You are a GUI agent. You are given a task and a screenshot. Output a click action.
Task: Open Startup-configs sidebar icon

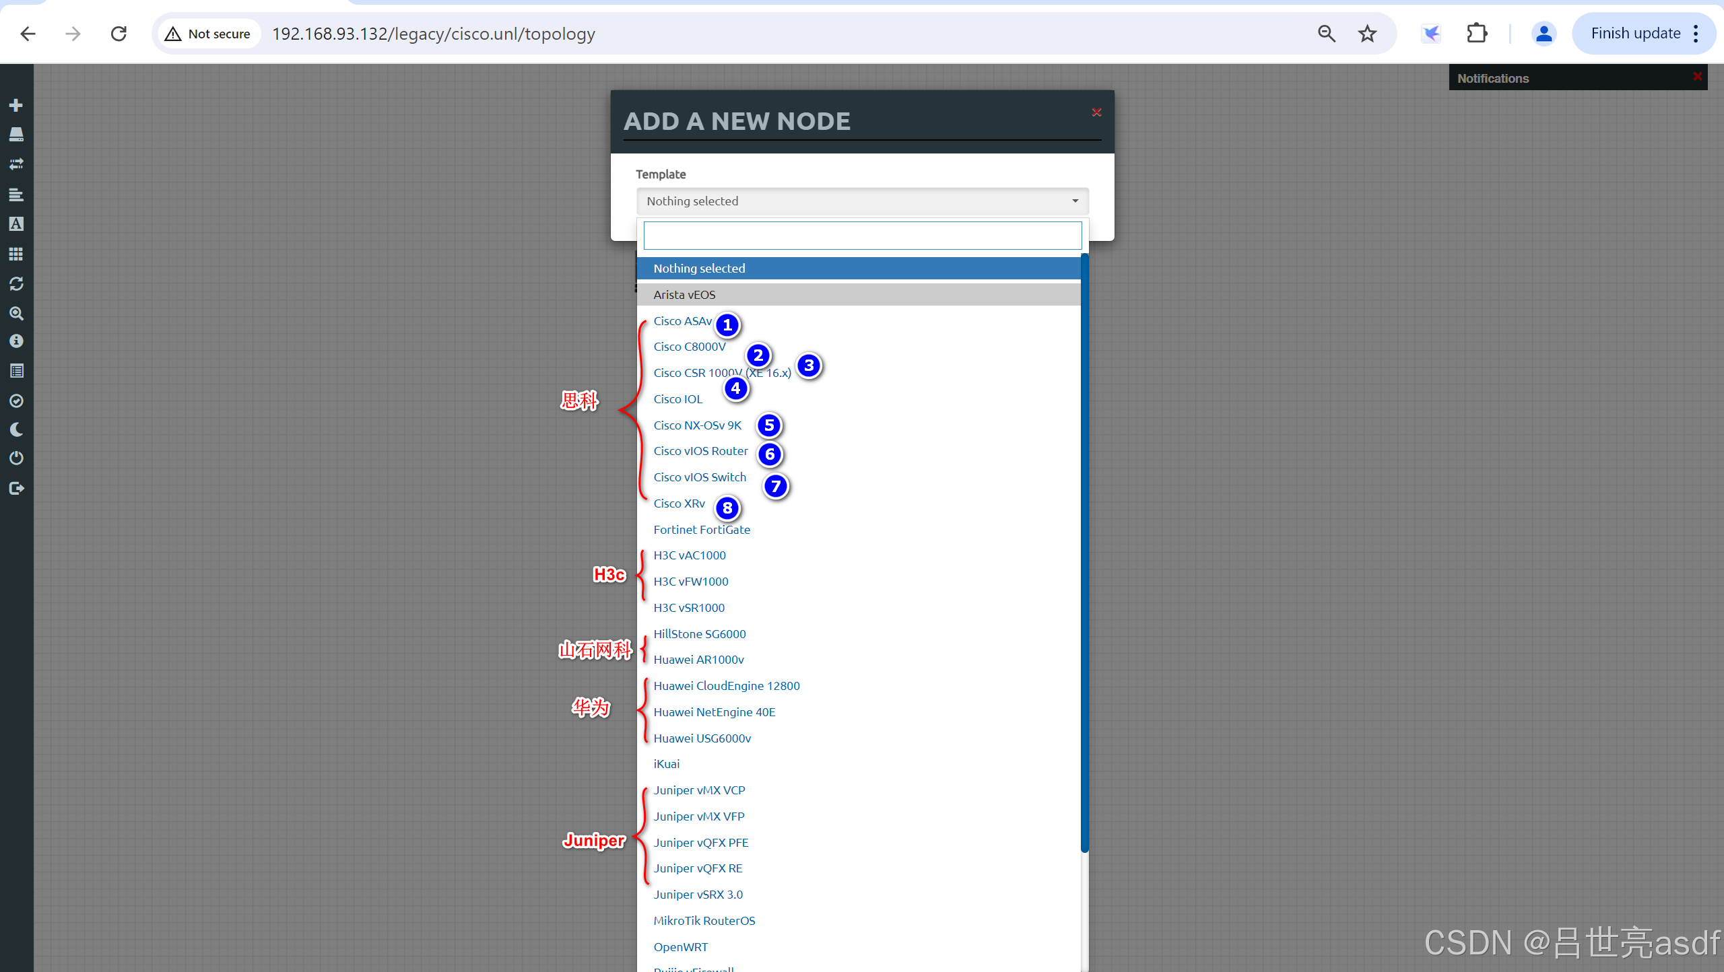[x=16, y=195]
